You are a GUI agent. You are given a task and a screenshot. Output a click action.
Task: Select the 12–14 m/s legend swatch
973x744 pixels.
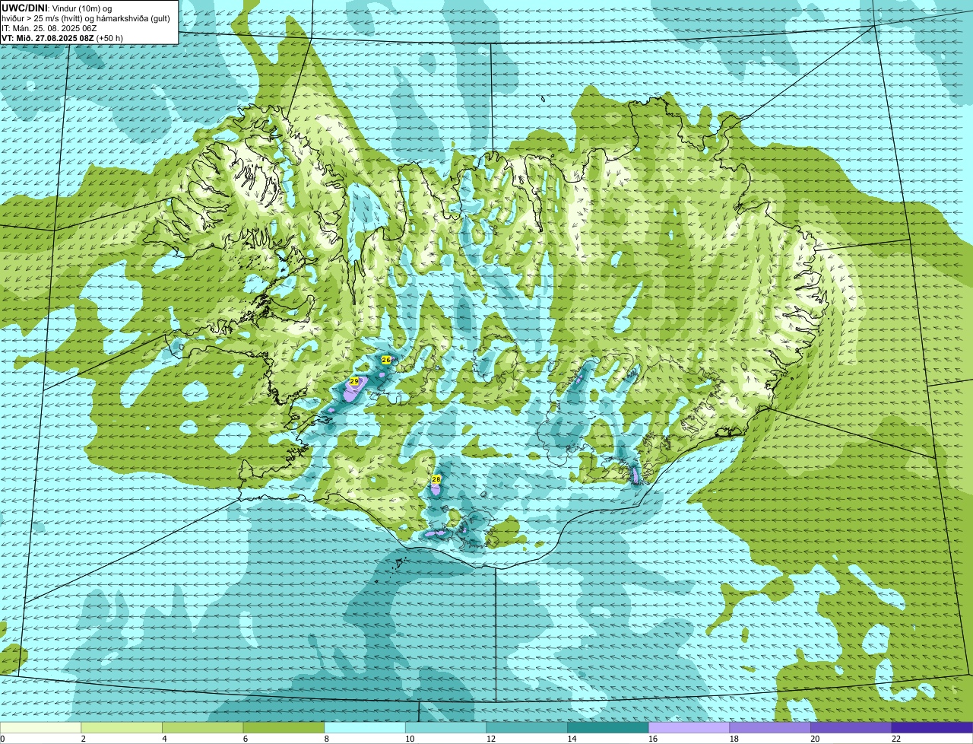point(527,727)
